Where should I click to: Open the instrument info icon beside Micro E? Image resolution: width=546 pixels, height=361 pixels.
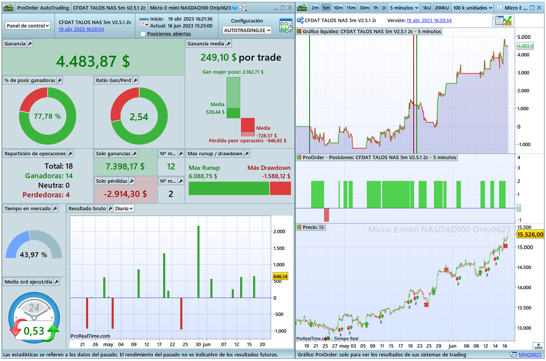[499, 8]
